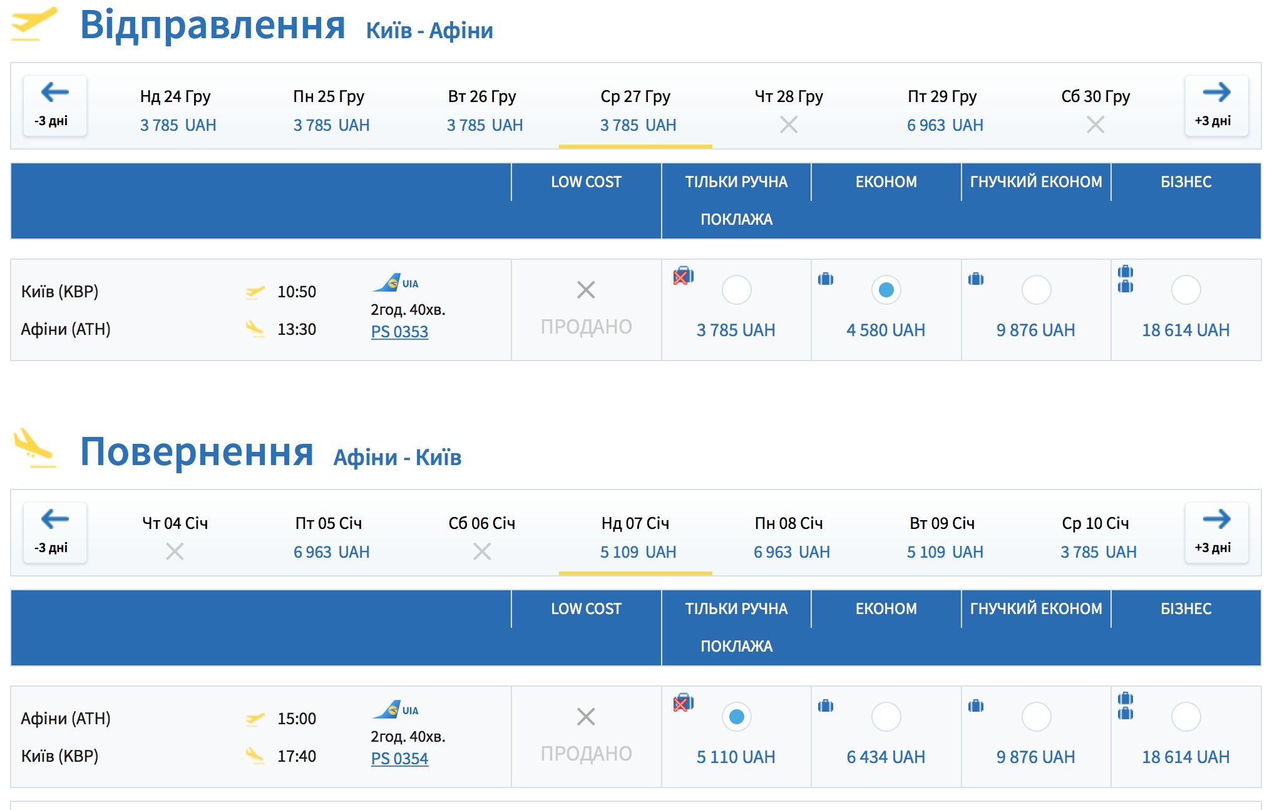1282x810 pixels.
Task: Click the single suitcase icon for outbound Економ fare
Action: (826, 279)
